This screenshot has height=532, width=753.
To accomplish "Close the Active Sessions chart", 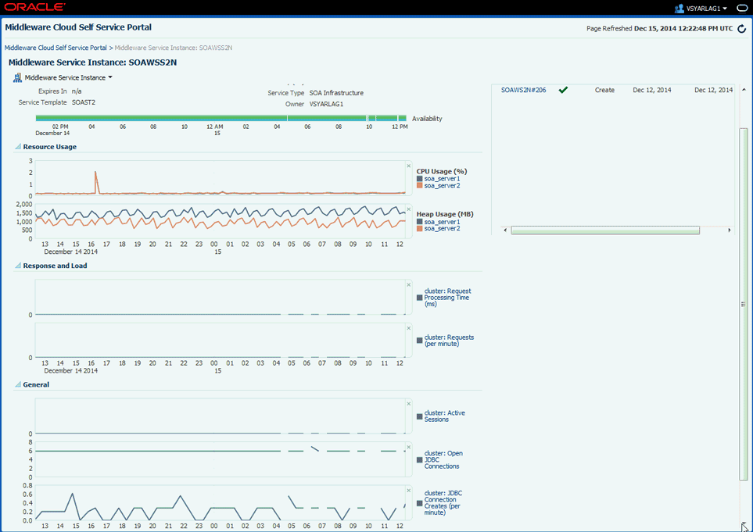I will [409, 404].
